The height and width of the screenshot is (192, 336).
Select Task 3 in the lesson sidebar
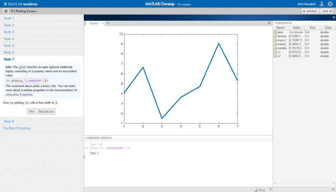[x=9, y=32]
